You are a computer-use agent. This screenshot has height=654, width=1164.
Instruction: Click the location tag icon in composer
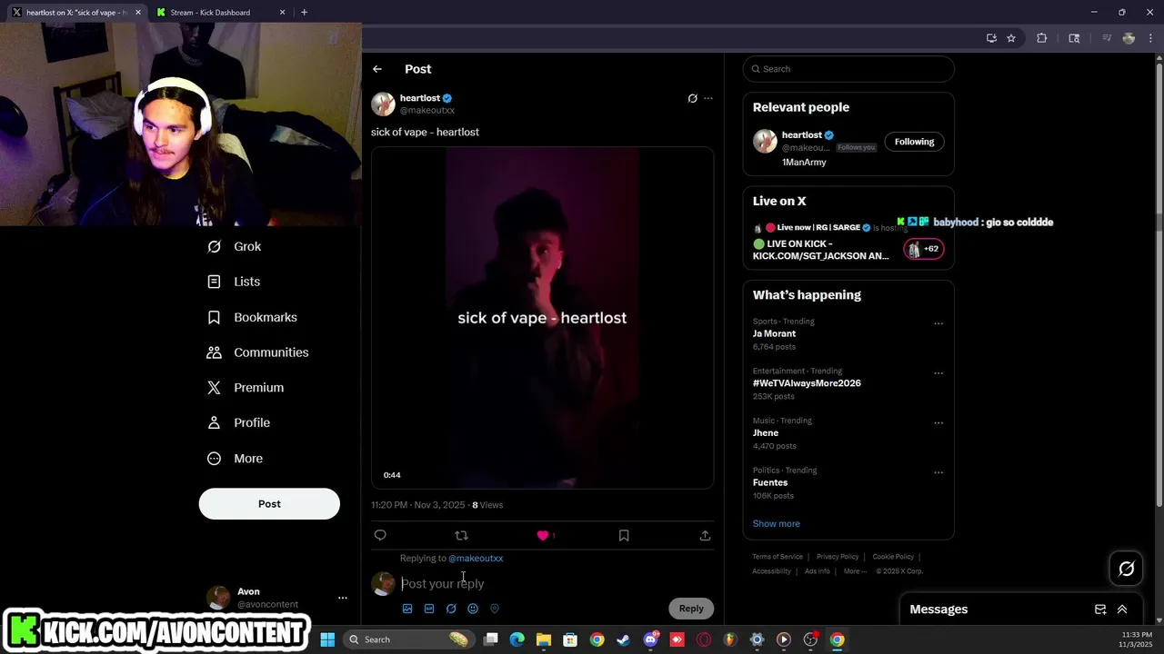[x=495, y=609]
